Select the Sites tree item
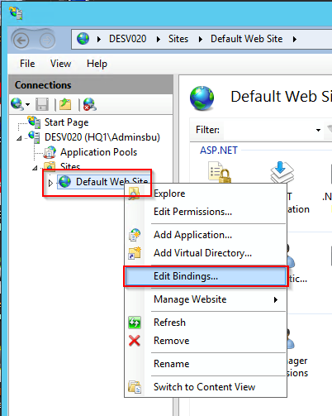 pos(70,166)
